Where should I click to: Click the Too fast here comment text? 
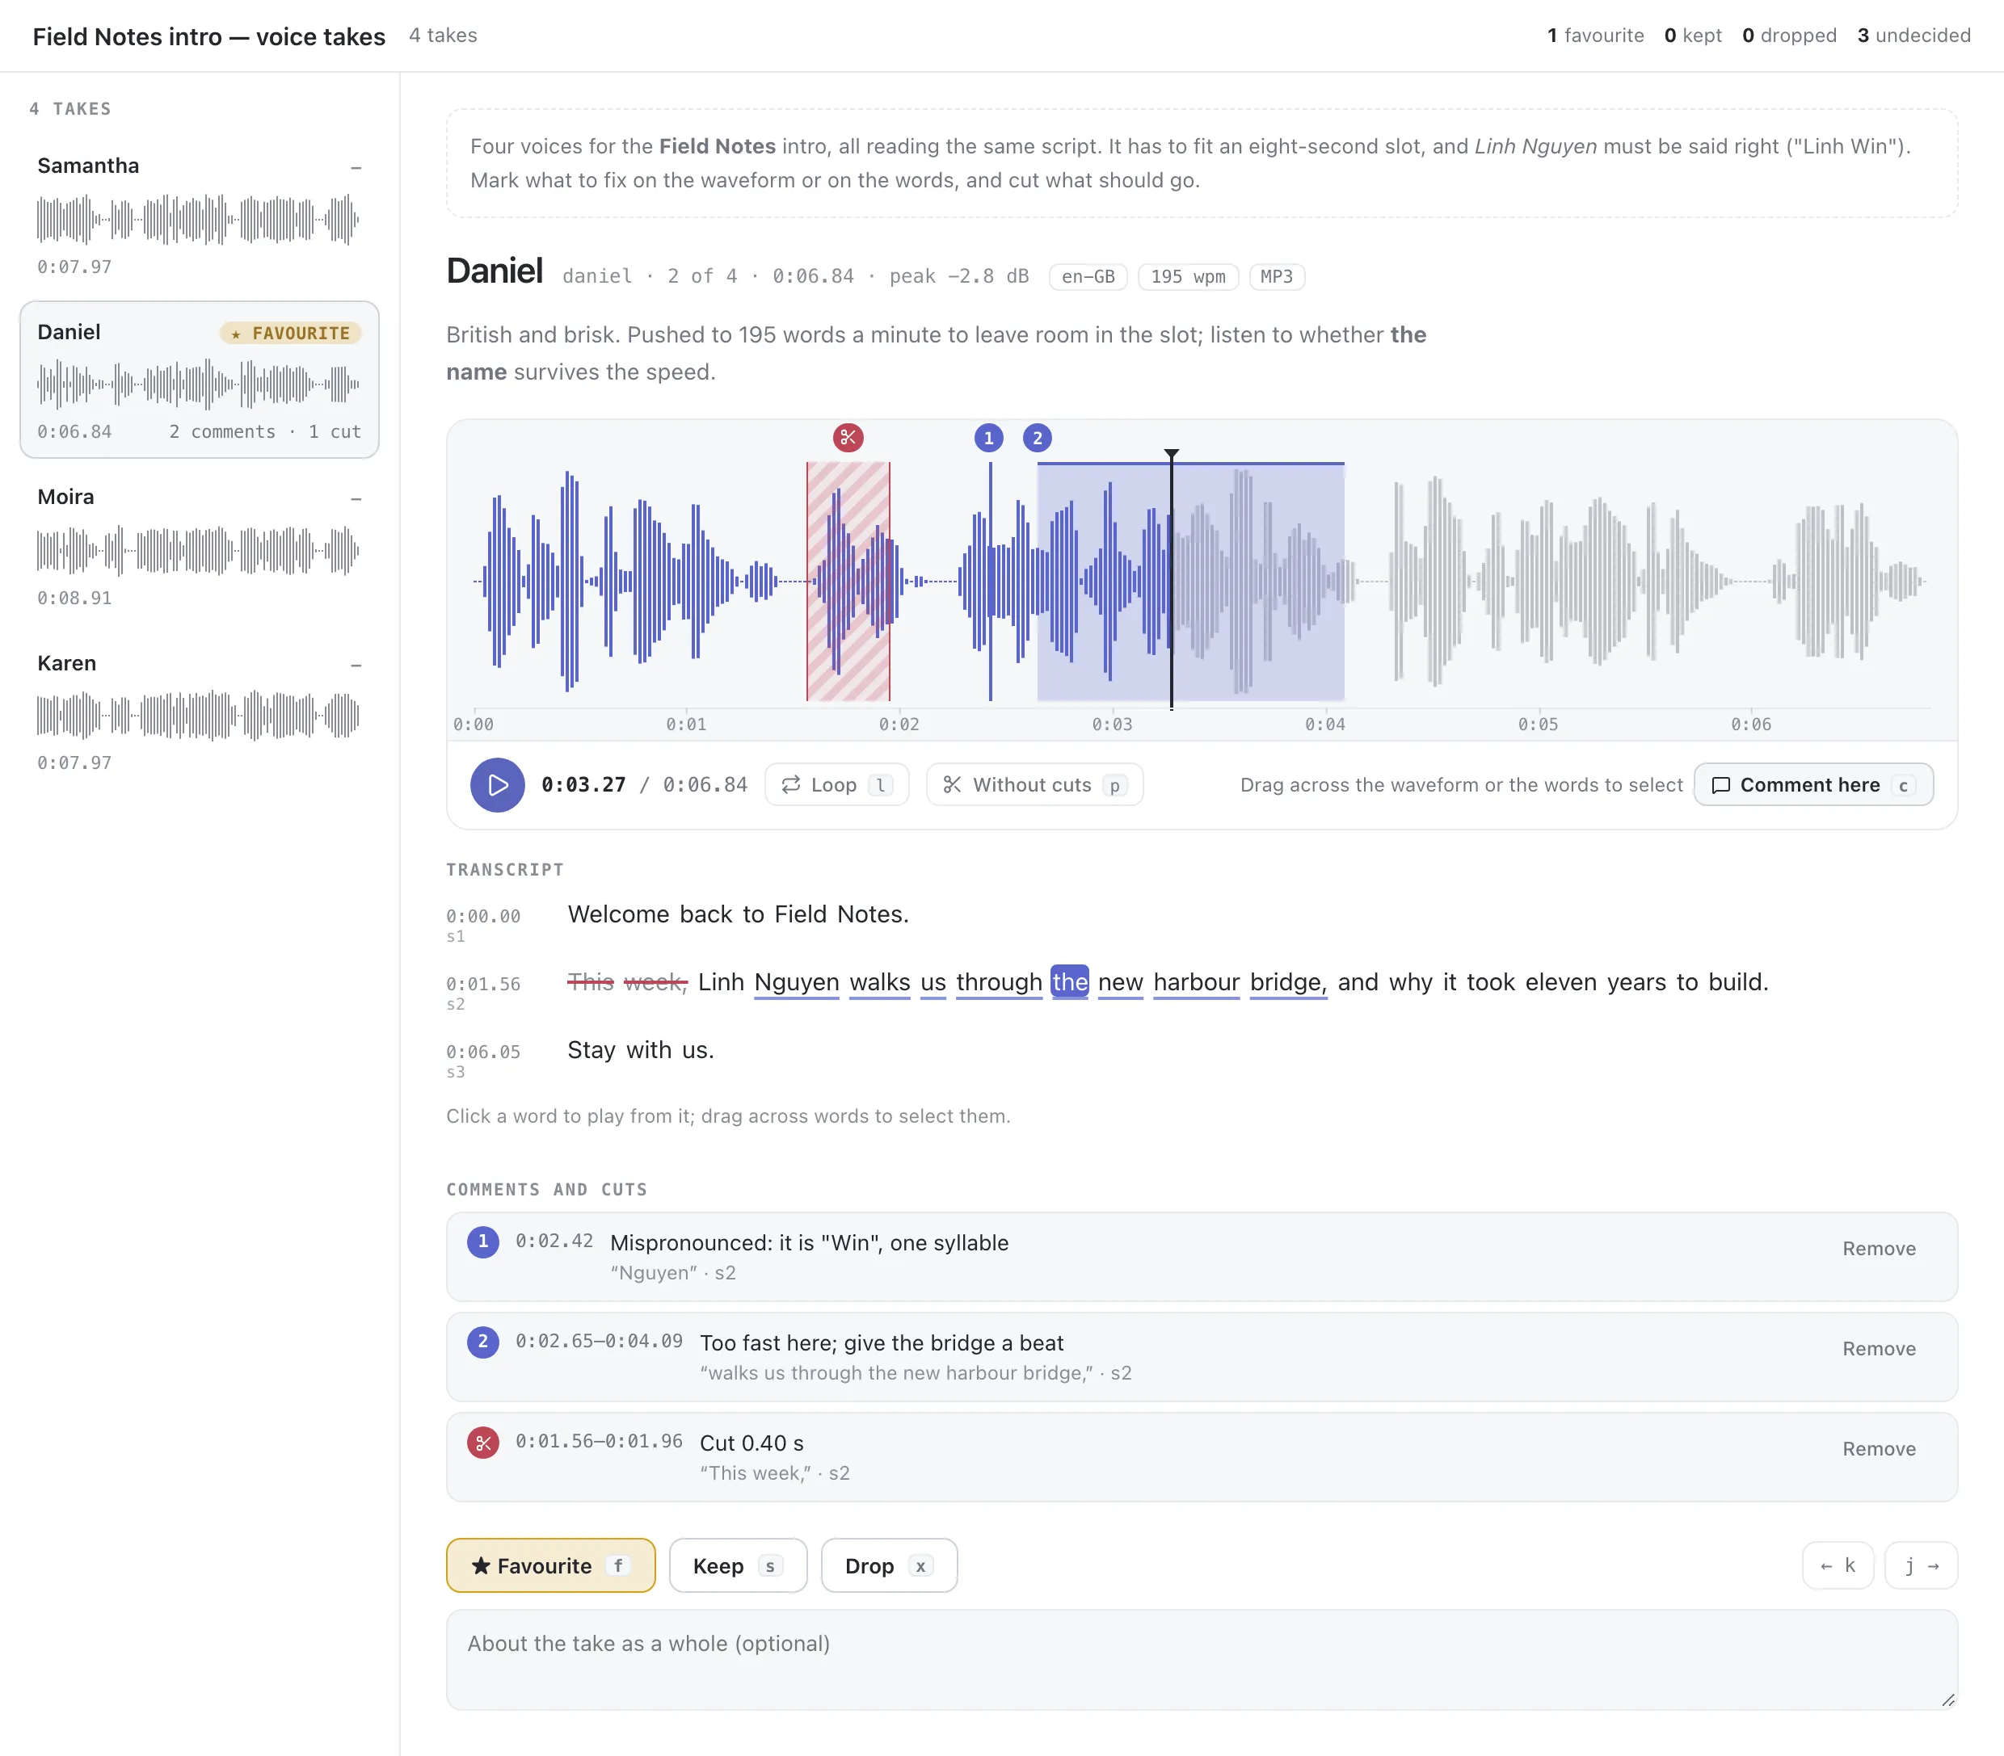point(882,1342)
